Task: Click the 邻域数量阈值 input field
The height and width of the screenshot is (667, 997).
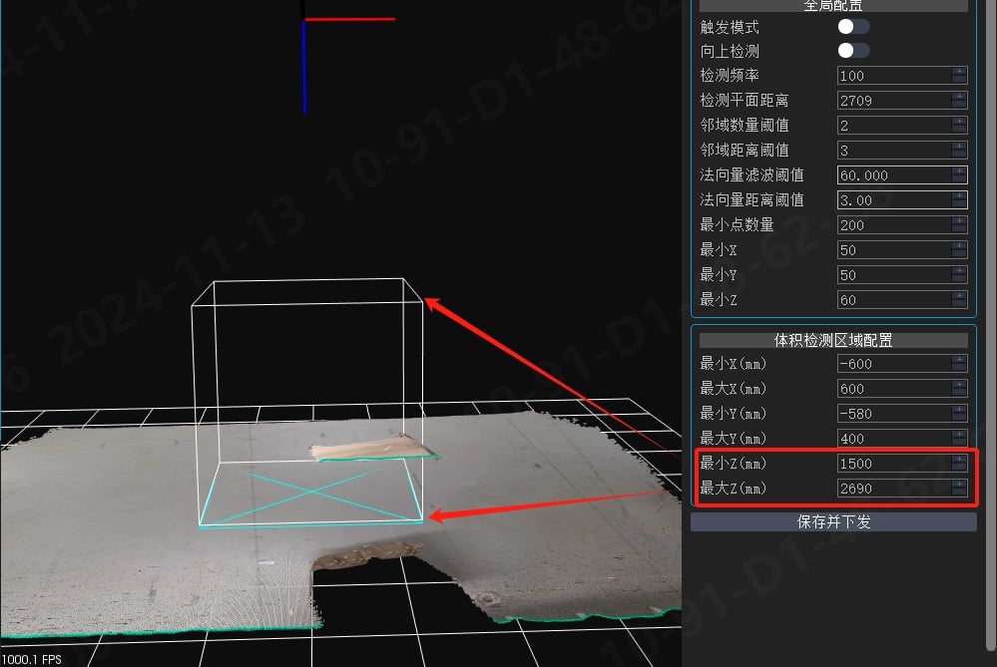Action: click(901, 126)
